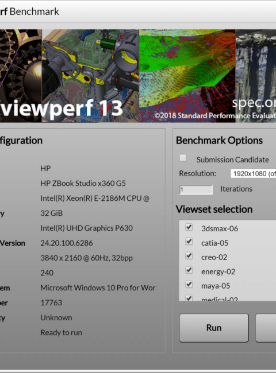
Task: Click the 3840 x 2160 @ 60Hz value
Action: pos(86,258)
